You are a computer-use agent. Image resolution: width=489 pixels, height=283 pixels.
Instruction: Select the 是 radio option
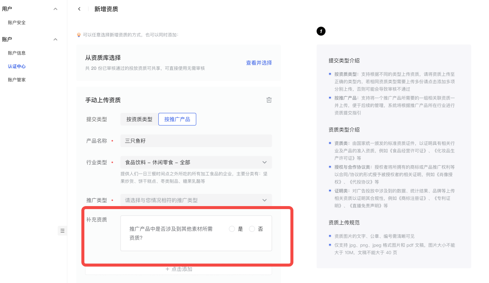coord(232,229)
